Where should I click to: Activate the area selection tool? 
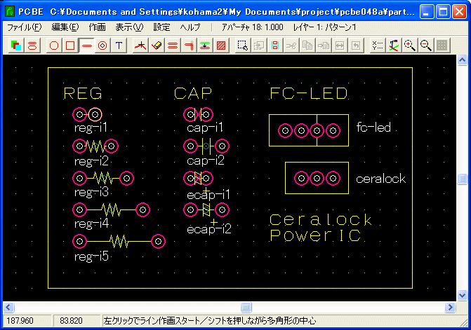242,46
